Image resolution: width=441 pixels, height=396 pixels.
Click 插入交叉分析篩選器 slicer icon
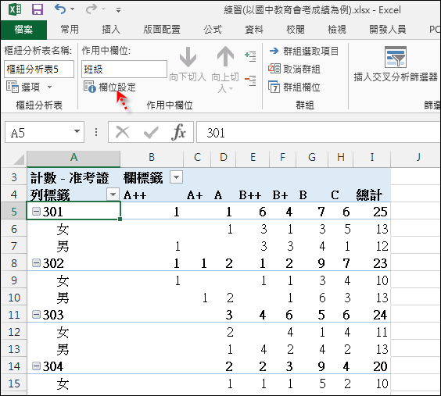396,57
